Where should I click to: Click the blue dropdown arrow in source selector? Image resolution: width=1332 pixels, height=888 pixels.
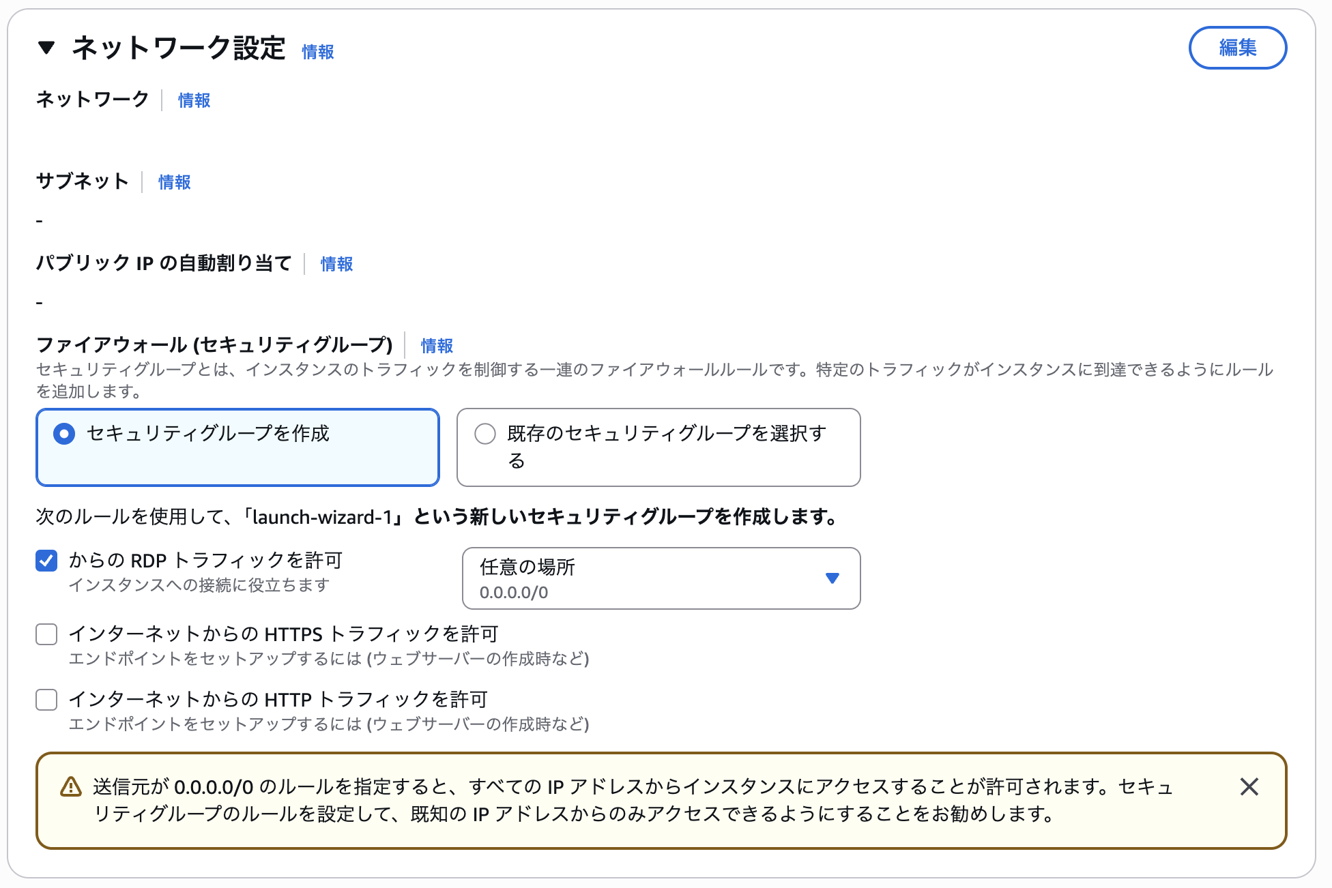[x=832, y=578]
